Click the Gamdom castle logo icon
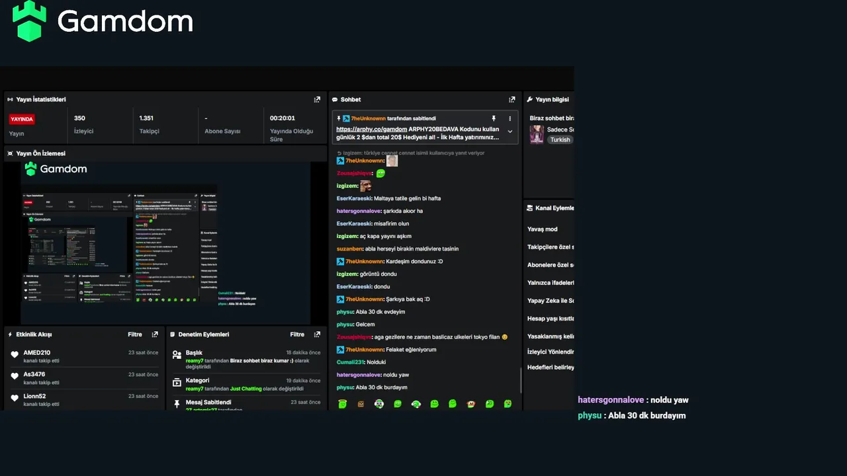This screenshot has width=847, height=476. pyautogui.click(x=30, y=20)
